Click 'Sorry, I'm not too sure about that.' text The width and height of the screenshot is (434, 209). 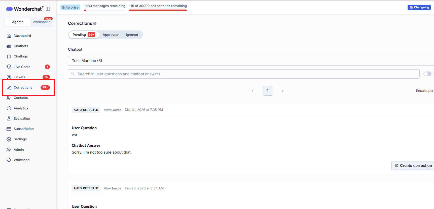point(102,152)
